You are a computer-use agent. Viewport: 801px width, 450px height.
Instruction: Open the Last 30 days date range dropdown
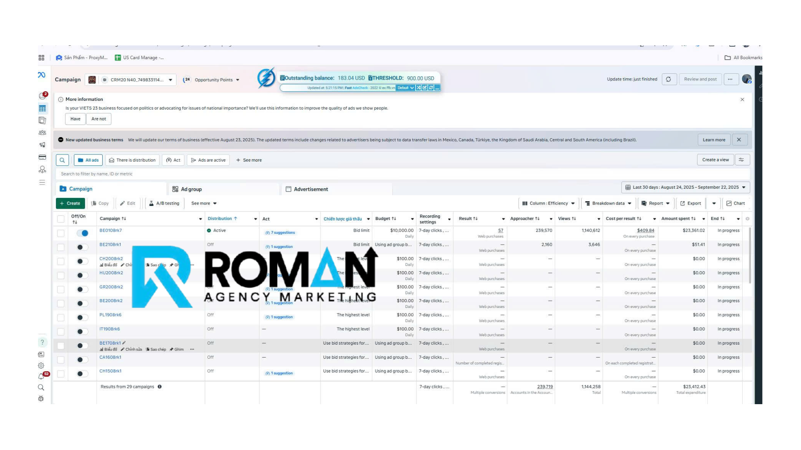pos(685,187)
